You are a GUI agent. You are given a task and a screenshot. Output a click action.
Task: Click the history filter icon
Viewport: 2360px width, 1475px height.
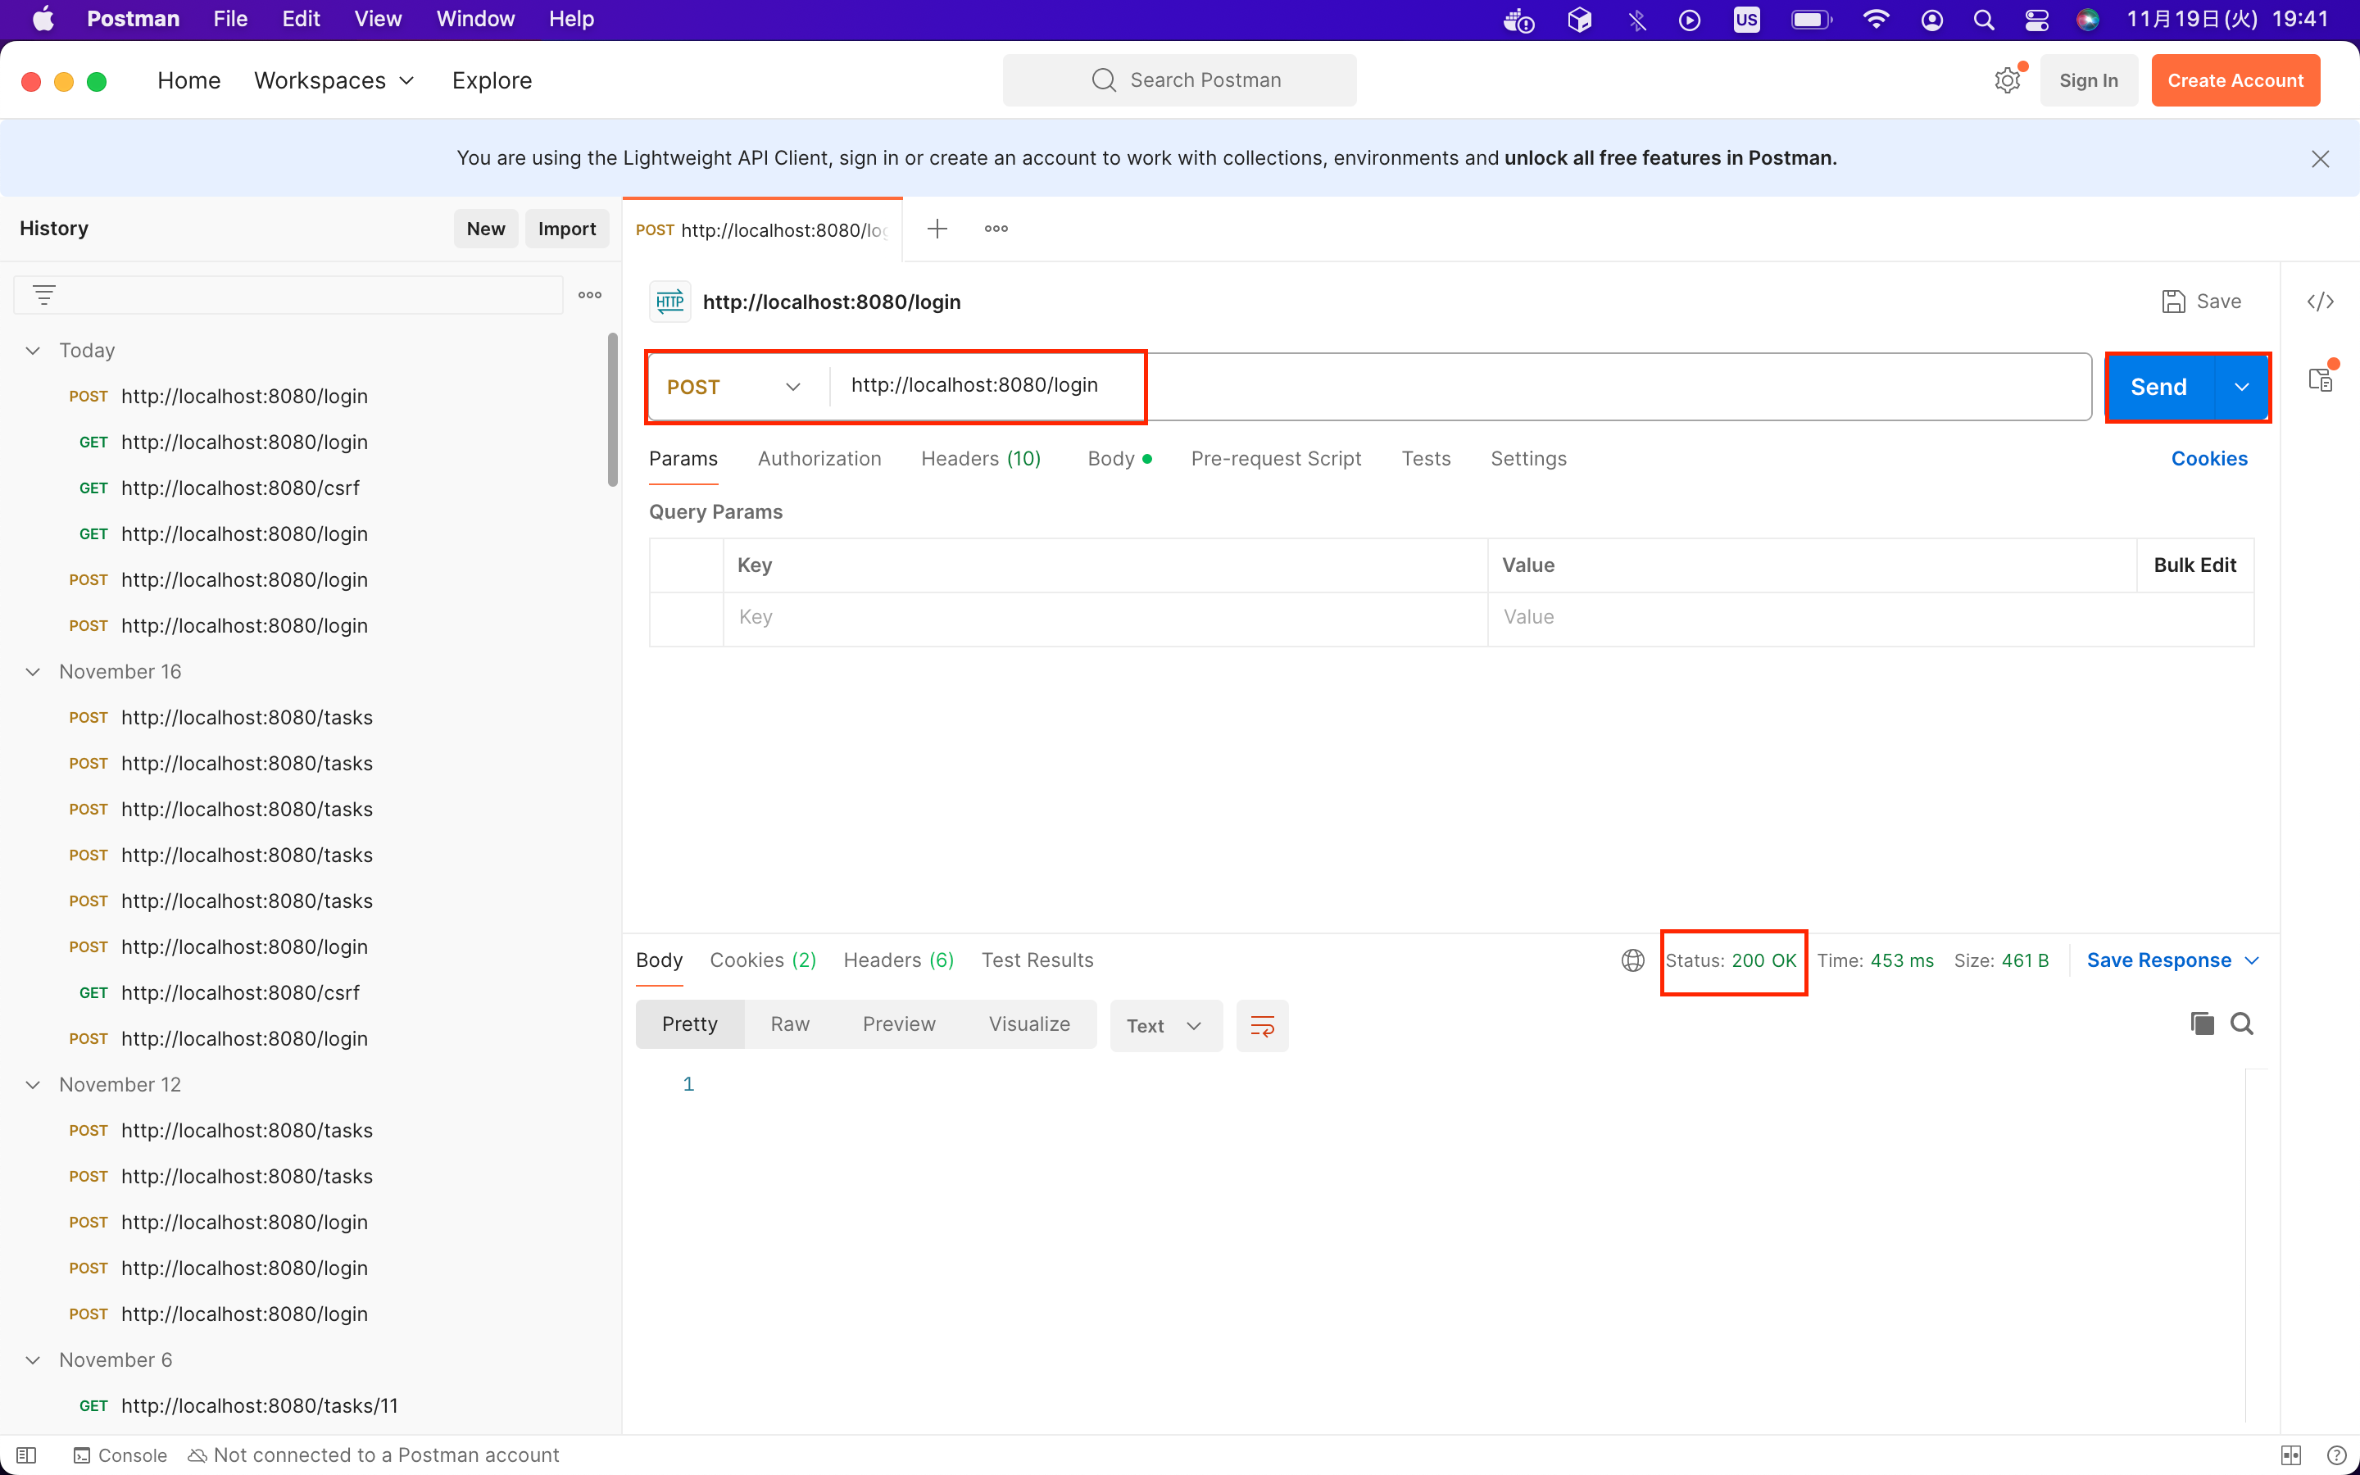pos(44,295)
